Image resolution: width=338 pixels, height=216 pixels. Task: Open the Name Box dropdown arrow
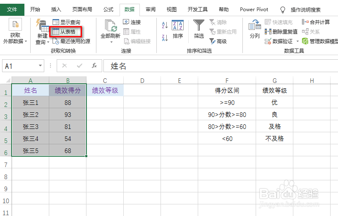[40, 66]
